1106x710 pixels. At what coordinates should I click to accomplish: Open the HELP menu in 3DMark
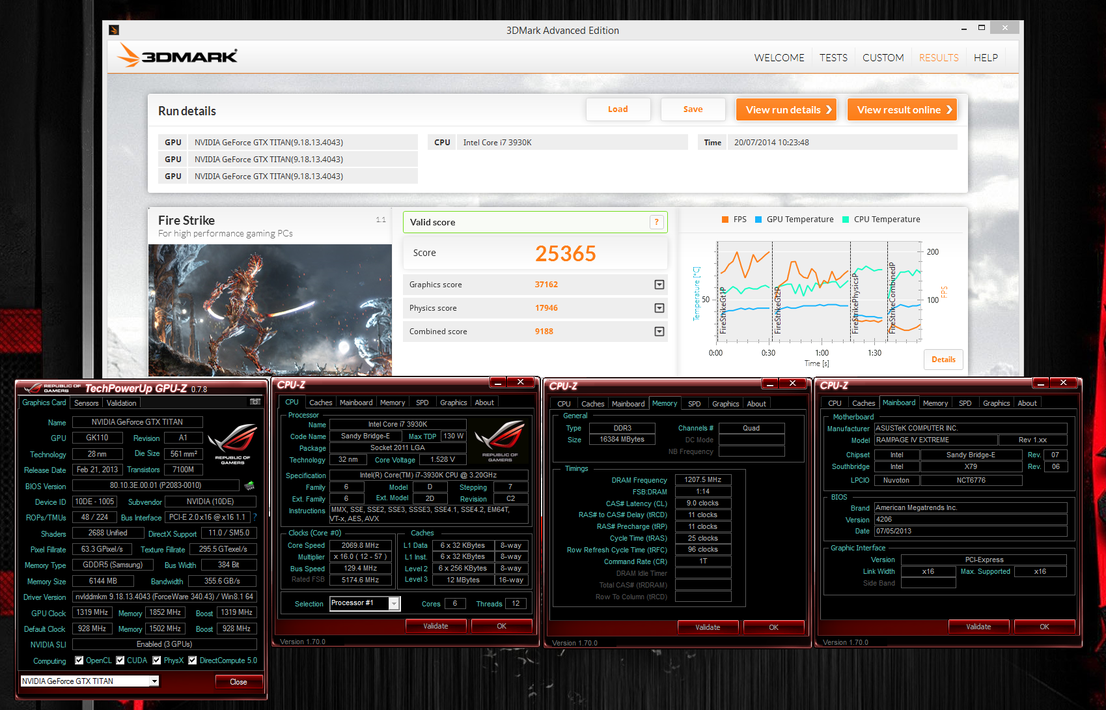click(986, 58)
